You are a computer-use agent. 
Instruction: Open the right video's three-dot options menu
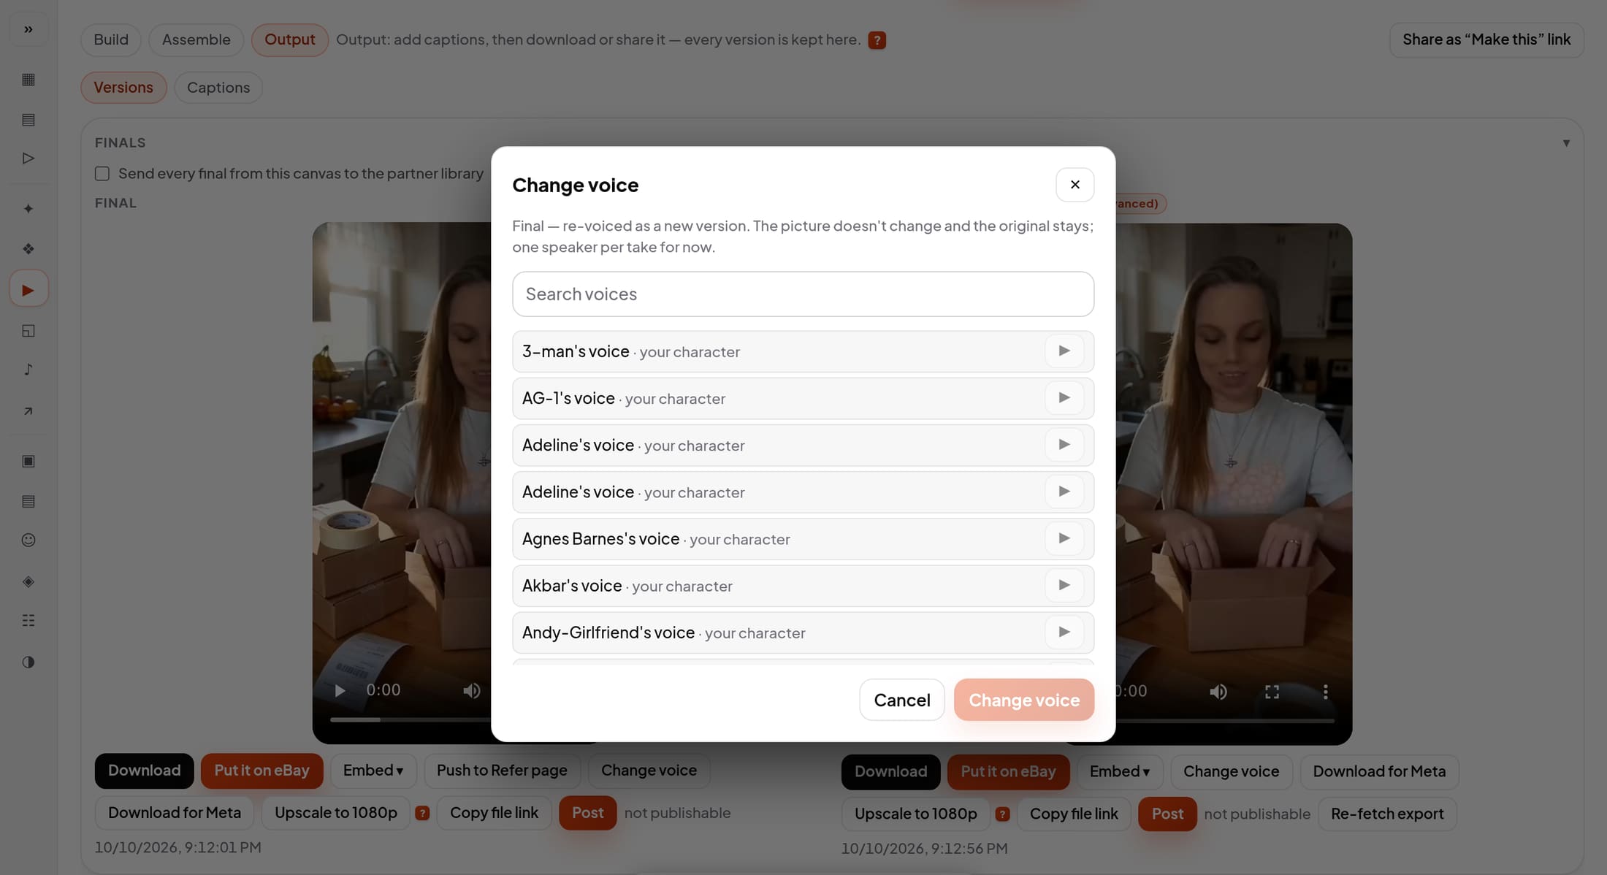point(1325,692)
